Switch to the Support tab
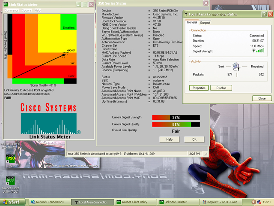Image resolution: width=274 pixels, height=206 pixels. tap(205, 22)
